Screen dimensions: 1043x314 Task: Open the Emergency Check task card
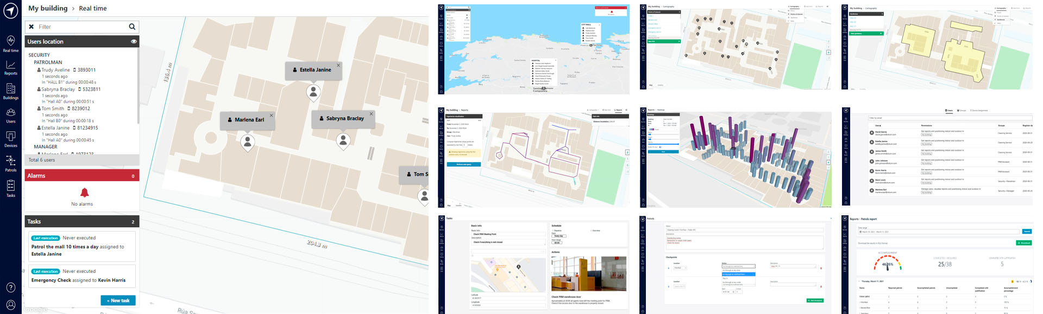point(81,276)
